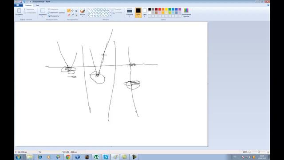Click the zoom out minus button
Screen dimensions: 284x160
tap(249, 152)
